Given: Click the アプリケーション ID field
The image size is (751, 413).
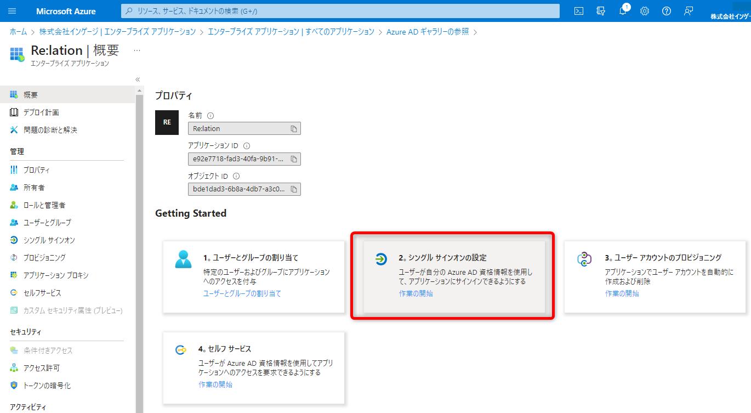Looking at the screenshot, I should click(244, 159).
